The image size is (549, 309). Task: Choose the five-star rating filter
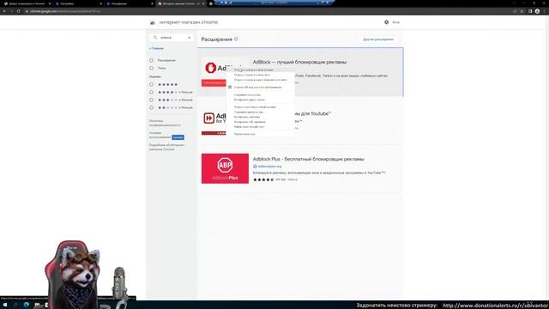point(151,84)
